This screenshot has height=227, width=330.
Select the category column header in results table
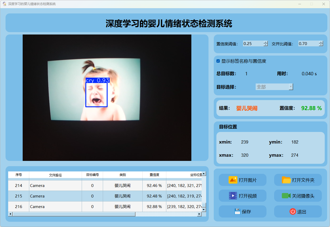(x=123, y=175)
